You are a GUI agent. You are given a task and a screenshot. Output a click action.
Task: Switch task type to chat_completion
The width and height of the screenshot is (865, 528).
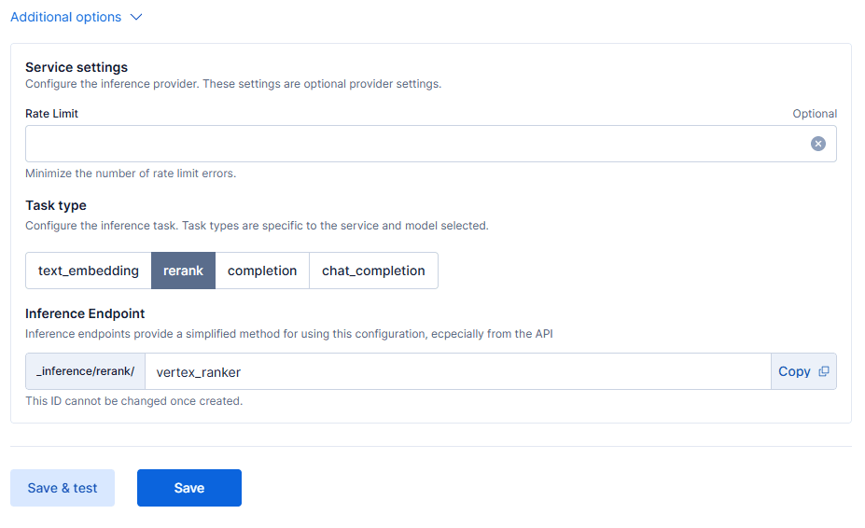click(x=373, y=271)
